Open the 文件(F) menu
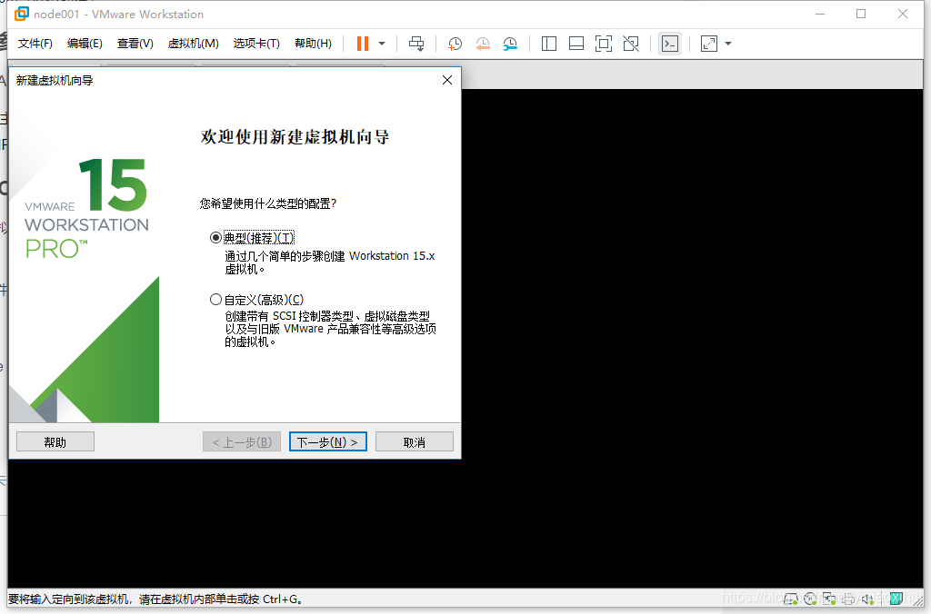 (35, 44)
